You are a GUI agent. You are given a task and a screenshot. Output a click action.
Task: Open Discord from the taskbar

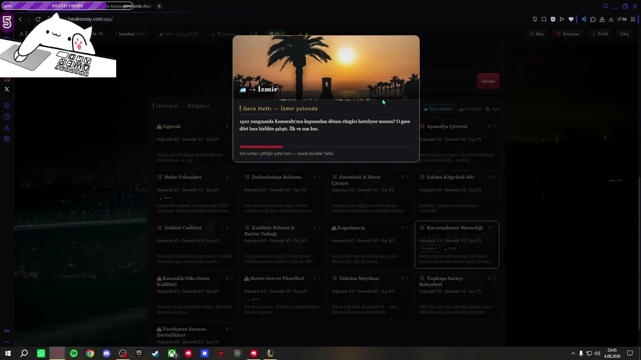(x=106, y=353)
